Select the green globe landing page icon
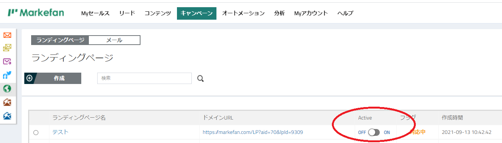 (x=7, y=89)
